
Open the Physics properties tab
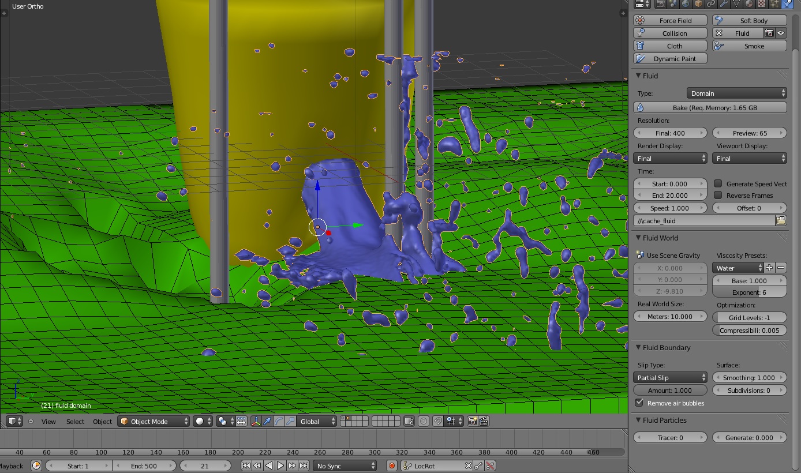pos(788,4)
